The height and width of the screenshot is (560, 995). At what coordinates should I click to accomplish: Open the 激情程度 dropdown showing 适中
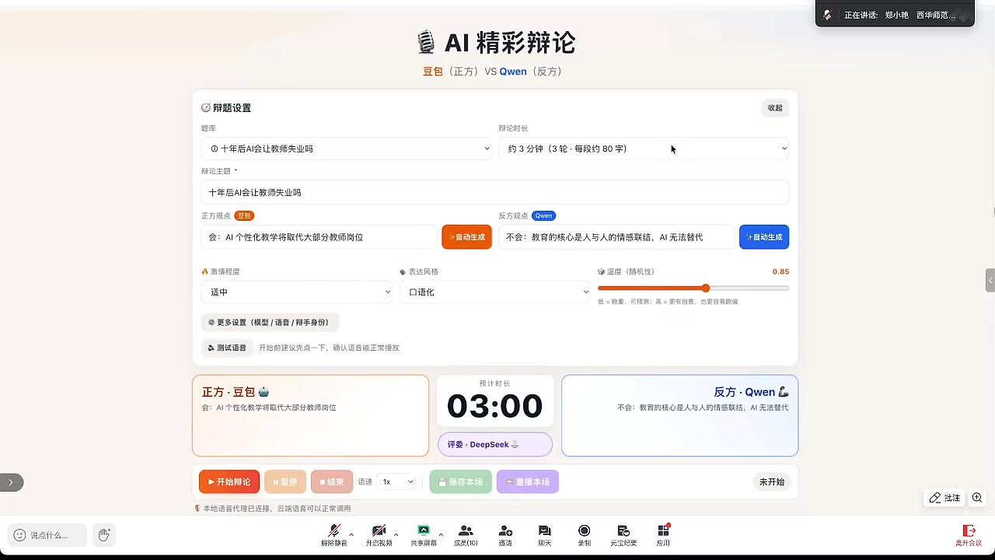pos(297,292)
